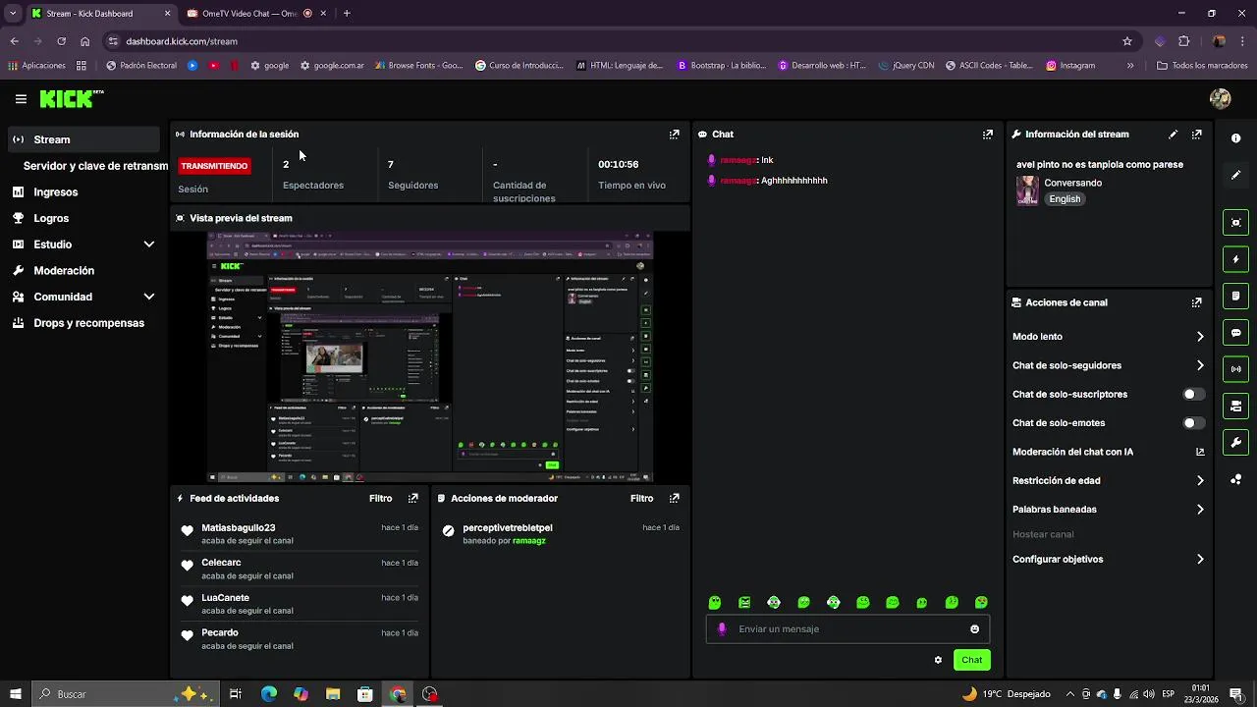Pop out the Acciones de moderador panel
1257x707 pixels.
click(674, 499)
